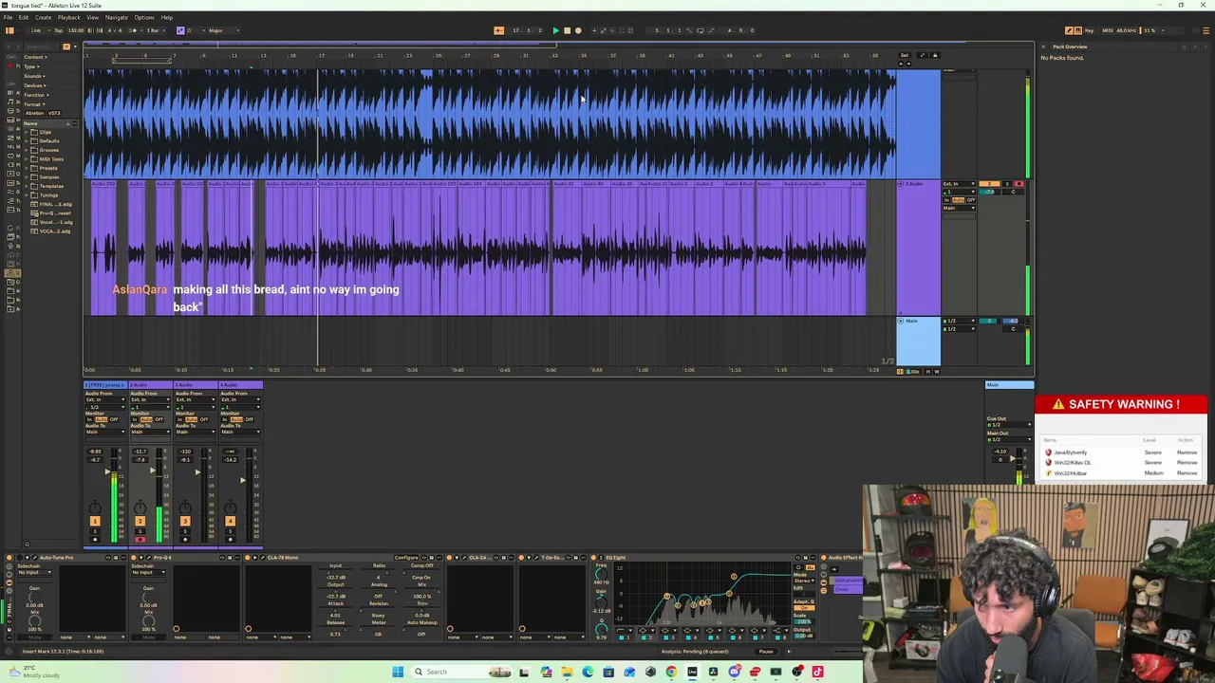Toggle track 4 activator button in mixer
This screenshot has height=683, width=1215.
230,521
